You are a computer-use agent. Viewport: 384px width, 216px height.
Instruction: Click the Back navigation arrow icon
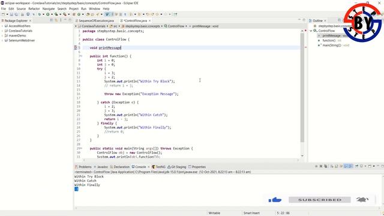click(157, 14)
